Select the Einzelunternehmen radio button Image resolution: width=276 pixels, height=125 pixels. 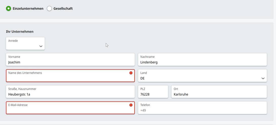click(8, 8)
